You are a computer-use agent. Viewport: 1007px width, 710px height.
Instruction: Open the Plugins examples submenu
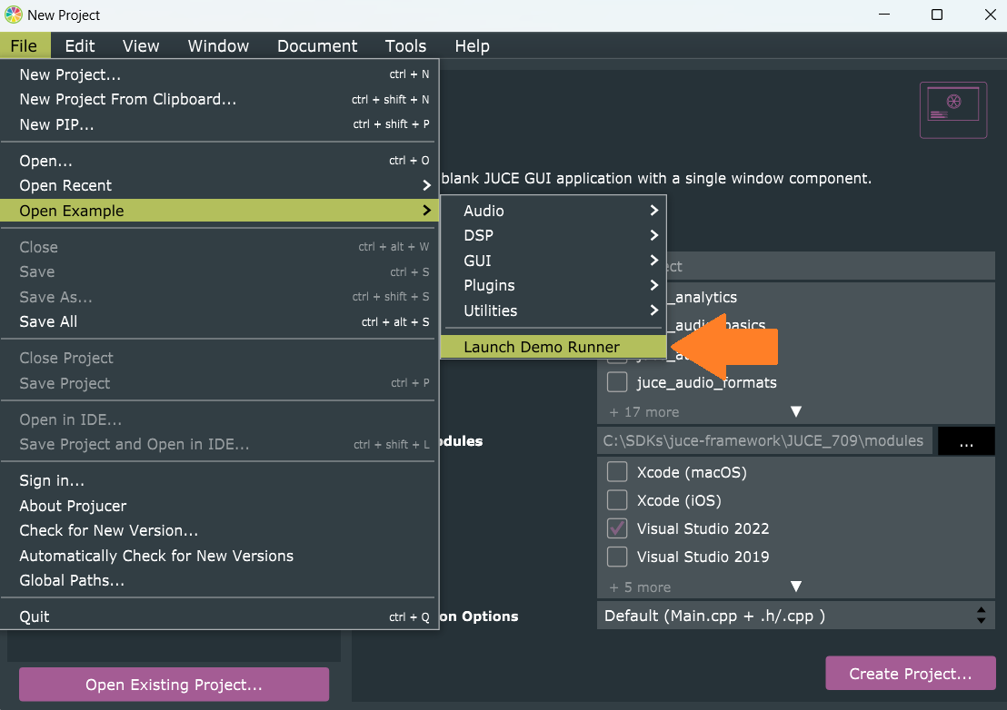pyautogui.click(x=553, y=285)
